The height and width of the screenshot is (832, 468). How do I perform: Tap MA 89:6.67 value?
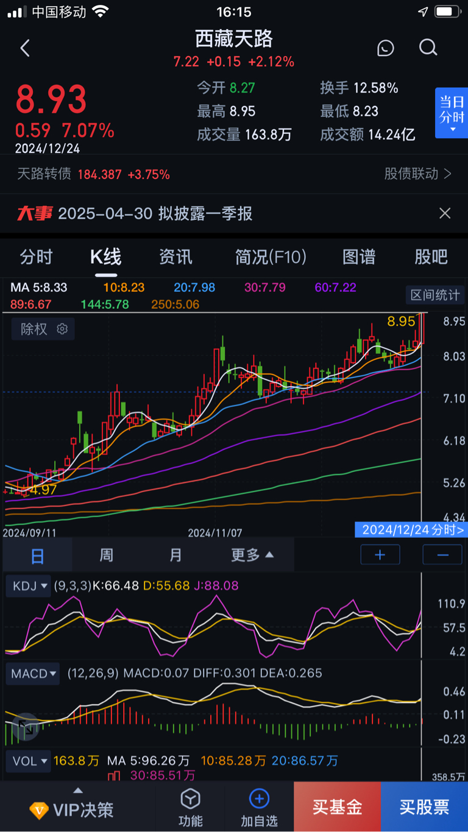click(31, 304)
